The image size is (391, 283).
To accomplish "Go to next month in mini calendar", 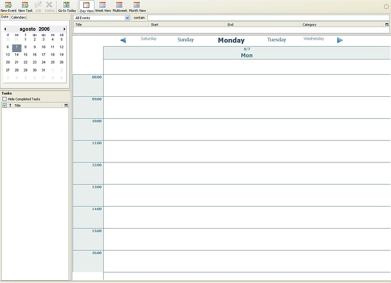I will [x=64, y=29].
